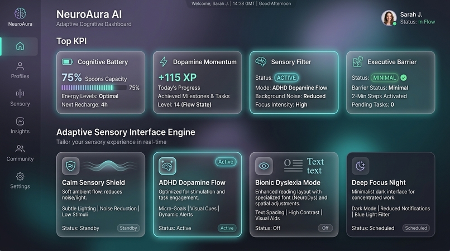The image size is (450, 251).
Task: Open the Sensory sidebar section
Action: (20, 98)
